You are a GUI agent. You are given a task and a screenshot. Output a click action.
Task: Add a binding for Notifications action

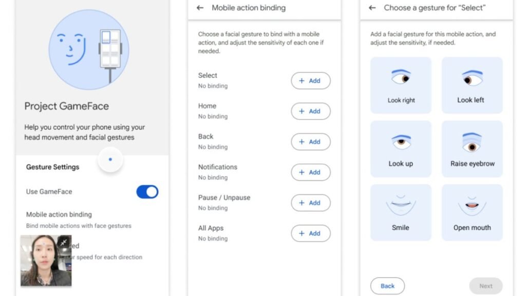coord(310,172)
